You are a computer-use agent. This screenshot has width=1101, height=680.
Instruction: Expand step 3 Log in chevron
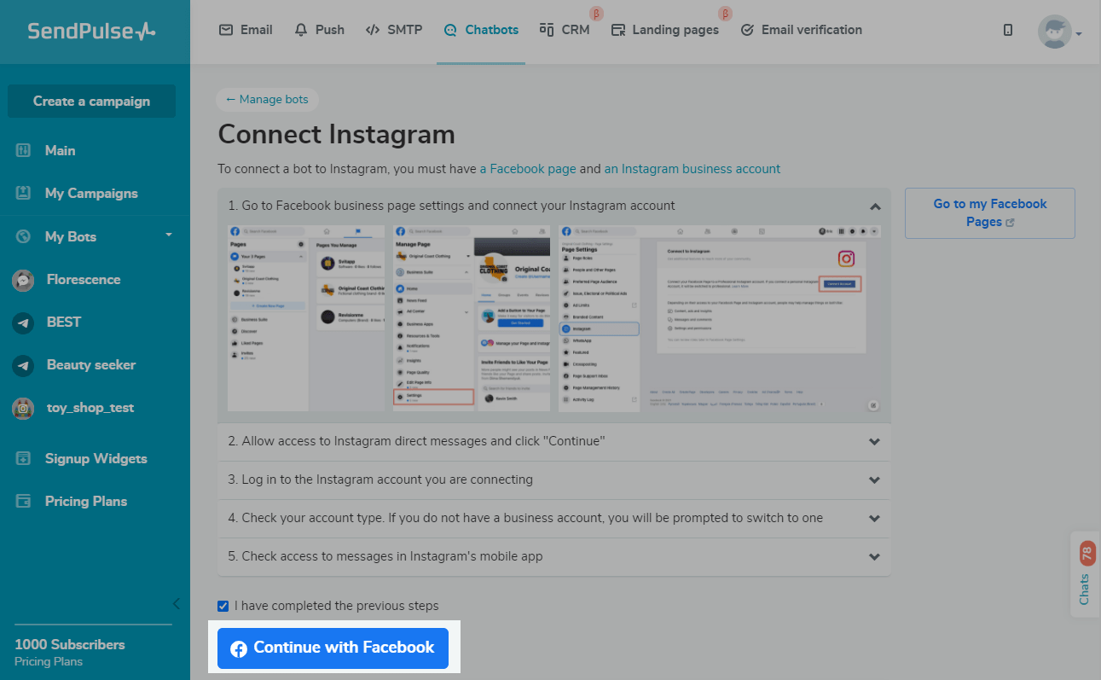[874, 479]
